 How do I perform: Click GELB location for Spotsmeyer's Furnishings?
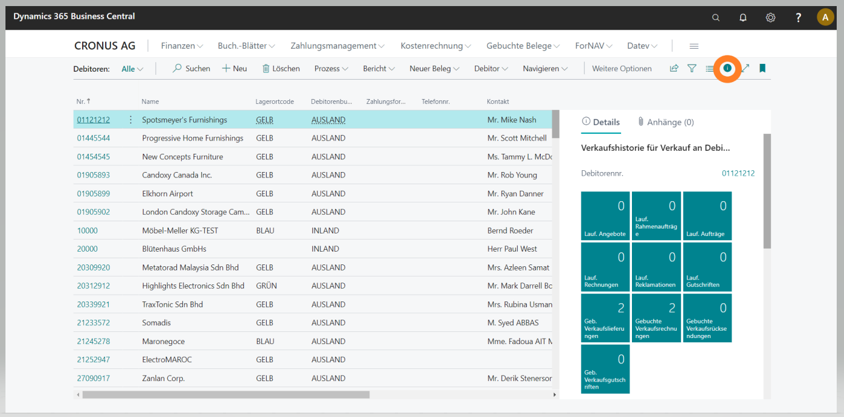[x=265, y=120]
